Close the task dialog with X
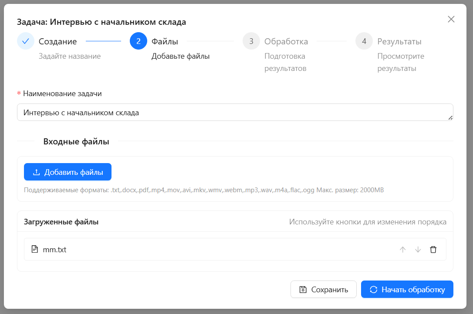Image resolution: width=473 pixels, height=314 pixels. coord(451,19)
